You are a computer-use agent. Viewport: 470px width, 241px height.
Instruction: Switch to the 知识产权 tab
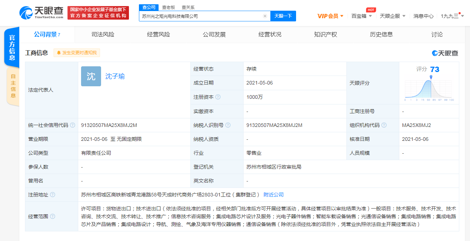click(325, 34)
